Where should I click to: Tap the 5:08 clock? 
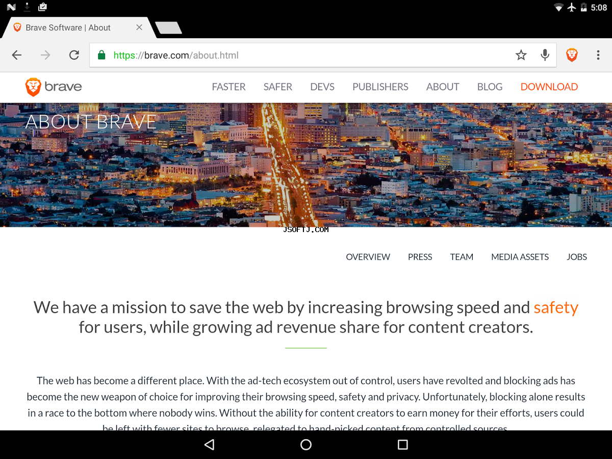[x=599, y=8]
